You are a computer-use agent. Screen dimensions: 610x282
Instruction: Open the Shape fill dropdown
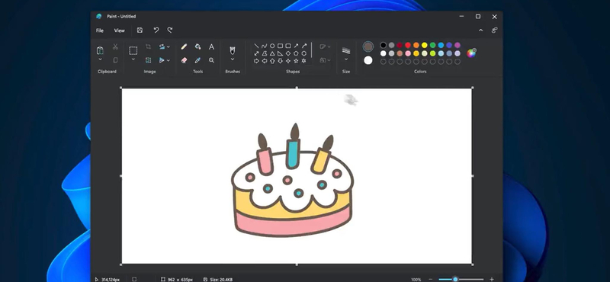click(x=325, y=60)
